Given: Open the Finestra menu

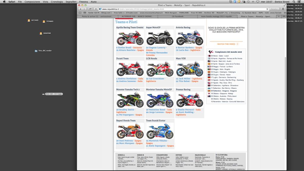Looking at the screenshot, I should 83,1.
